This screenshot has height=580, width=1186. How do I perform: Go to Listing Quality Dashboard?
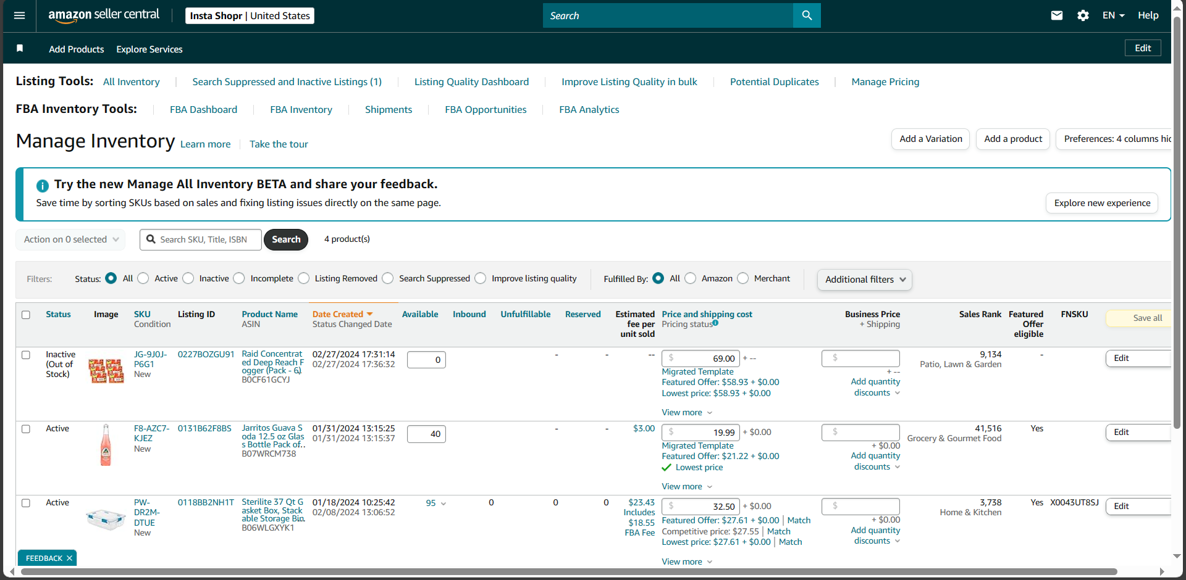(x=471, y=82)
